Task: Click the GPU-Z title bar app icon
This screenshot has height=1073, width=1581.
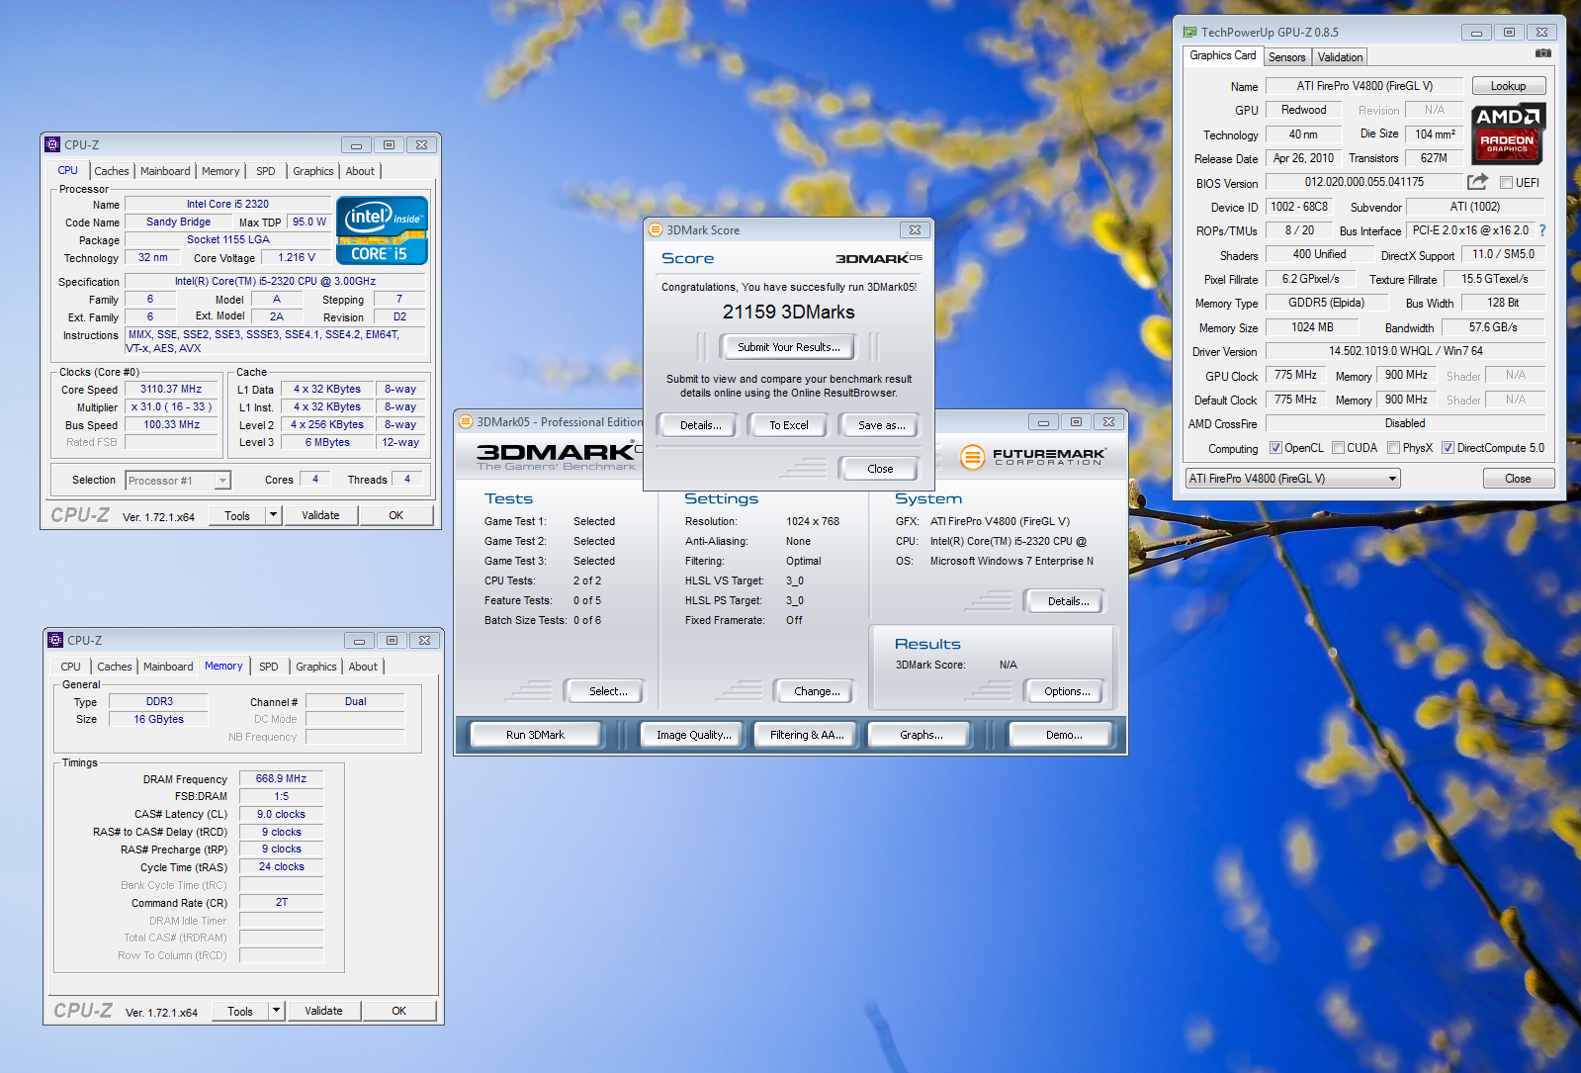Action: [1190, 33]
